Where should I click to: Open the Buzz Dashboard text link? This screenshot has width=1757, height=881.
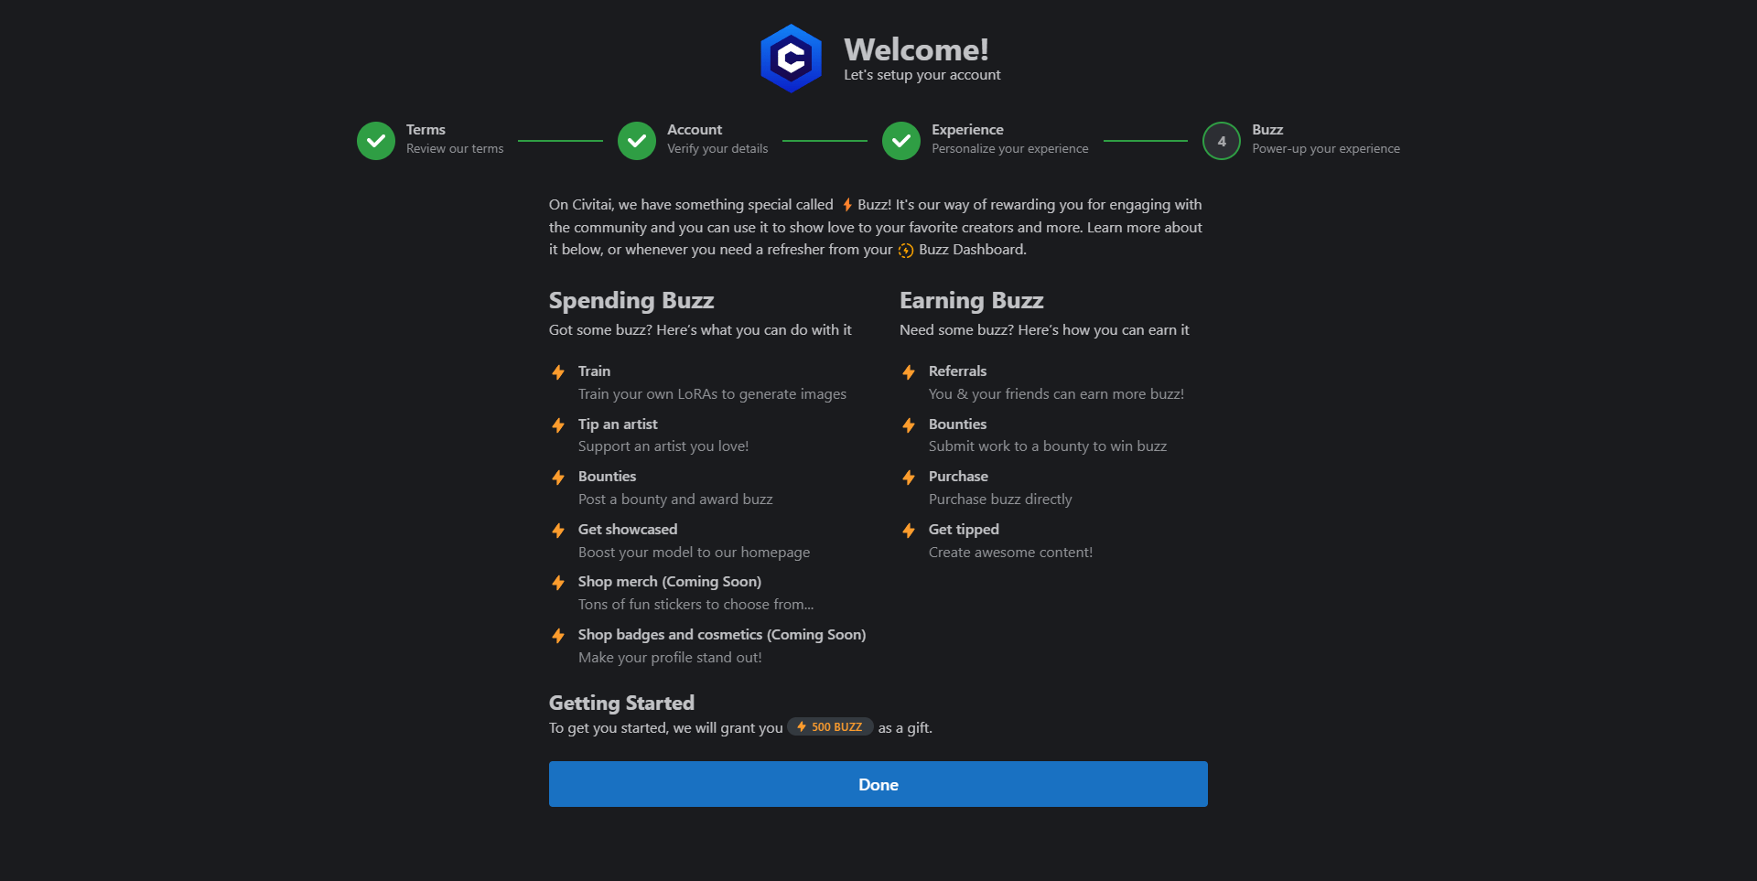pos(972,250)
